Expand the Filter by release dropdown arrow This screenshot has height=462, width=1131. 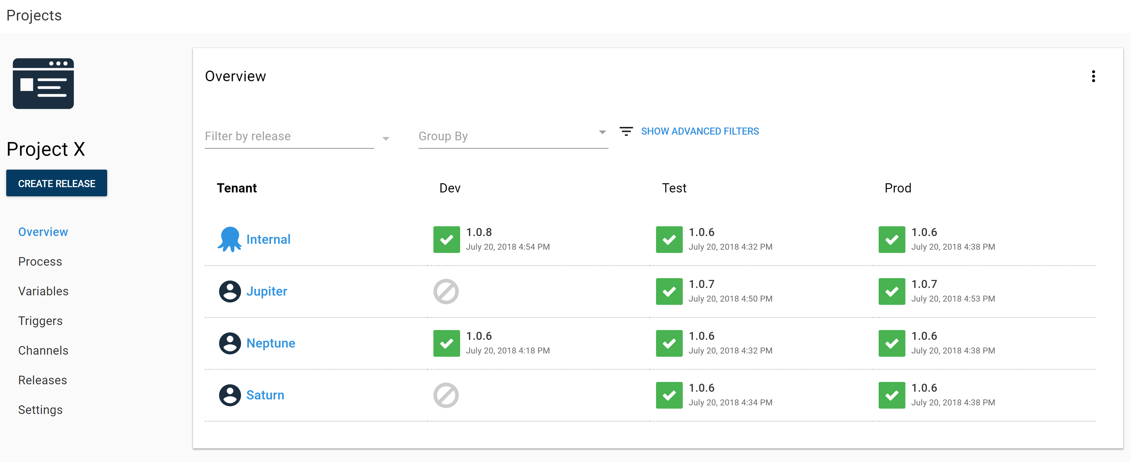(x=386, y=139)
